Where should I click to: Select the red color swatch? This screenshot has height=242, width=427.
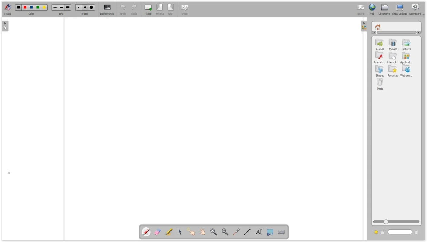25,7
